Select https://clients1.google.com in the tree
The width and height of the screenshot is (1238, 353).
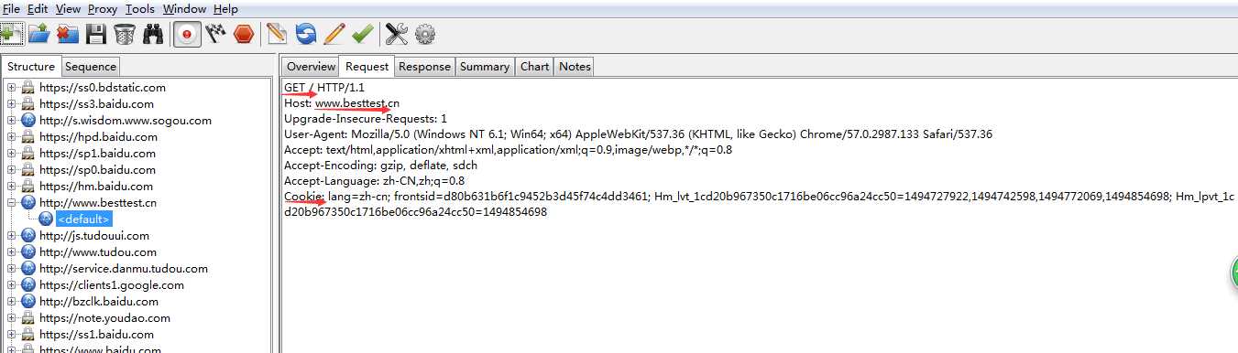(111, 284)
